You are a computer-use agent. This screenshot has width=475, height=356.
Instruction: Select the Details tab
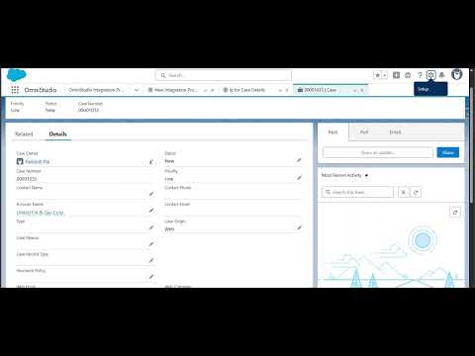pyautogui.click(x=57, y=133)
